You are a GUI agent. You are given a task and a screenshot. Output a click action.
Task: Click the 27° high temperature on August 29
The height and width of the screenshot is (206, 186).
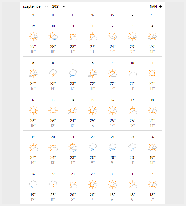pos(33,47)
